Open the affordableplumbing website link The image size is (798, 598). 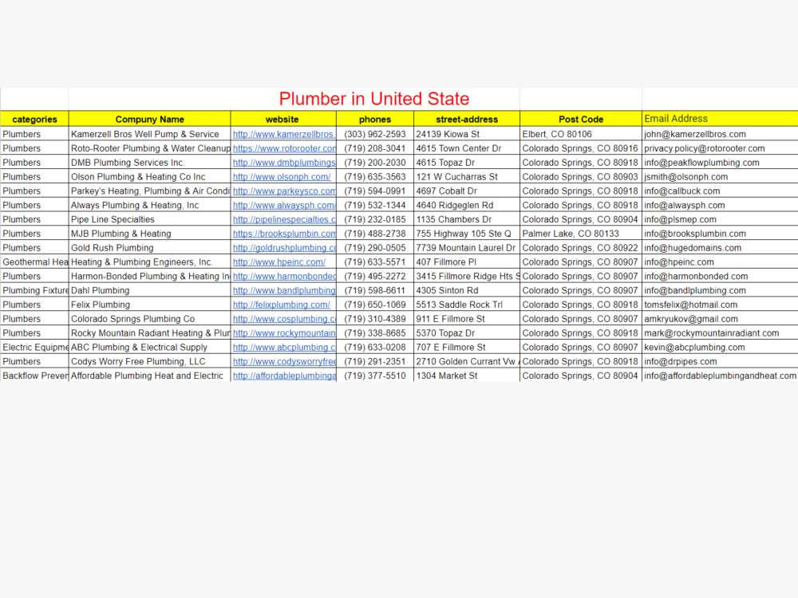(x=285, y=376)
